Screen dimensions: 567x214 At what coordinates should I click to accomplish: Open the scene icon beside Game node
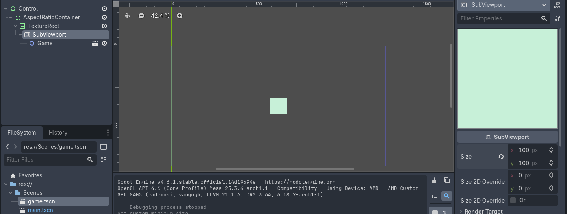pyautogui.click(x=95, y=43)
